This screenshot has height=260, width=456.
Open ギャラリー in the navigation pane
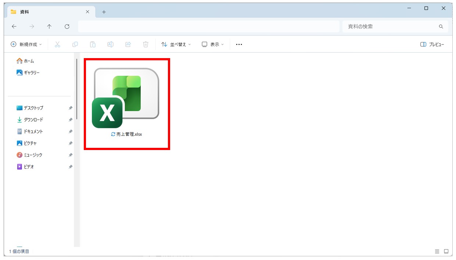(28, 73)
